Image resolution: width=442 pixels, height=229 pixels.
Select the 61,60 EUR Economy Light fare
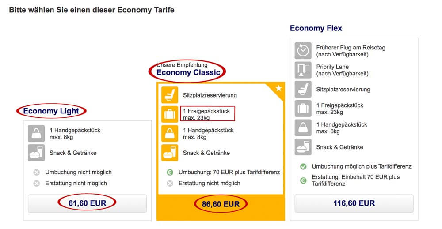88,203
